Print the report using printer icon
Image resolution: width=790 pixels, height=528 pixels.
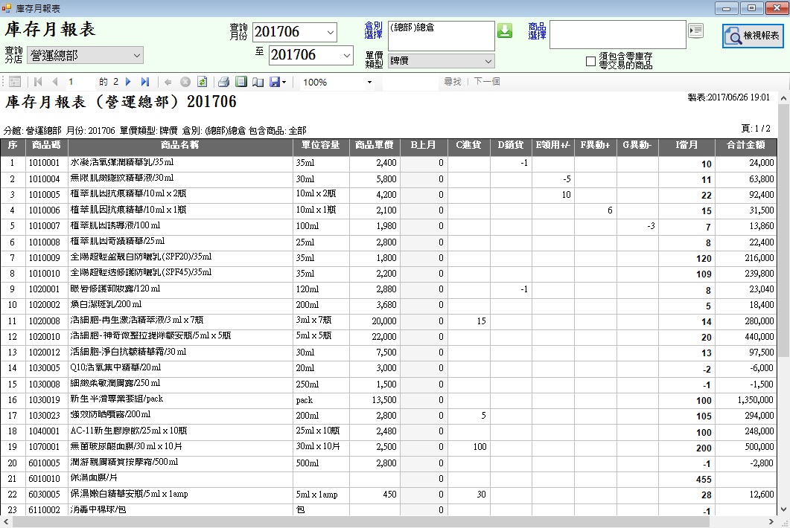223,82
